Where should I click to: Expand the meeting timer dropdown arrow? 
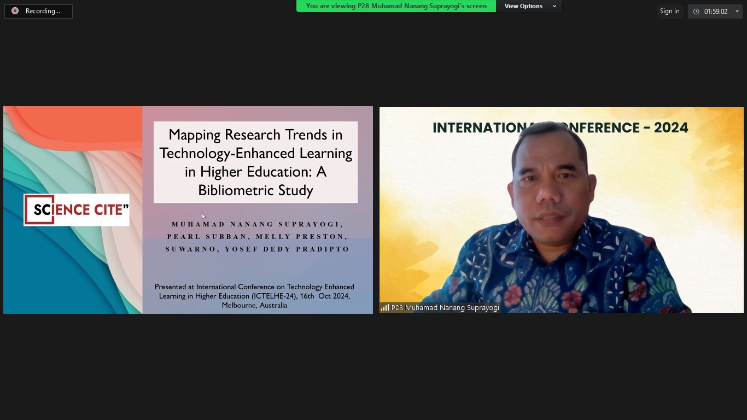pos(737,11)
